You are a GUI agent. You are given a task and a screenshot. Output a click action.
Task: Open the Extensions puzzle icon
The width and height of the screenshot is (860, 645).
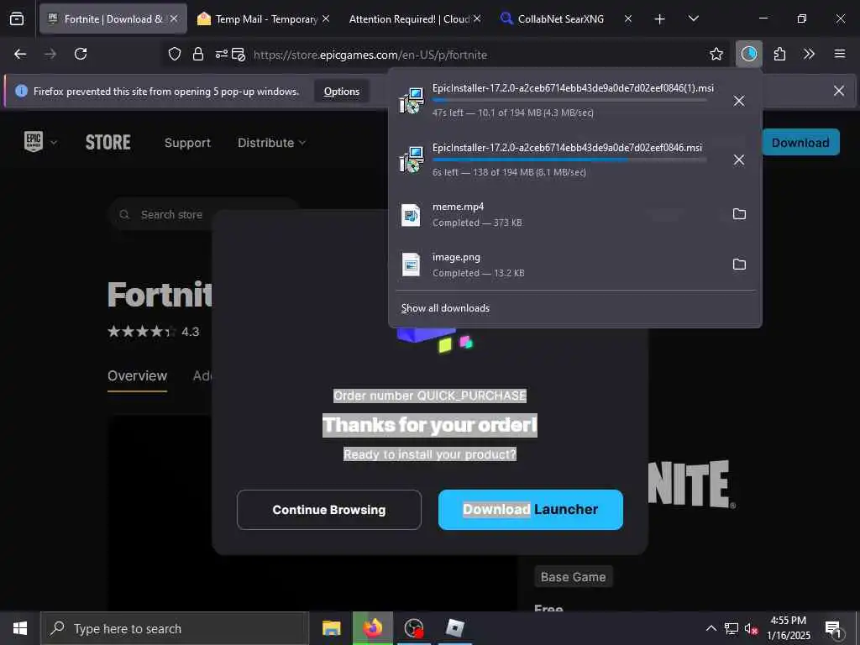pyautogui.click(x=779, y=54)
